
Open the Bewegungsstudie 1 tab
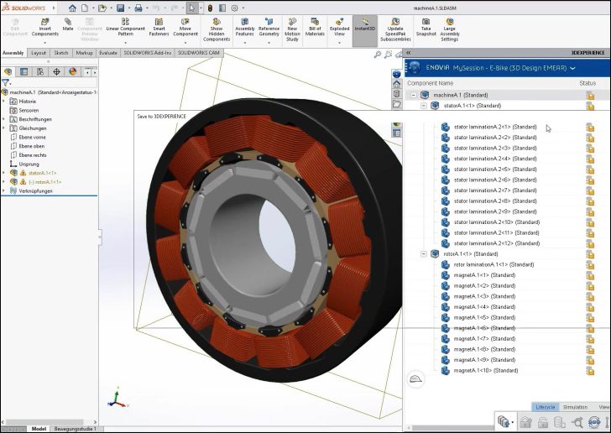[76, 428]
